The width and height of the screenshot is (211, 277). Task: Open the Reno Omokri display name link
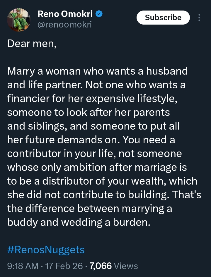pos(66,14)
